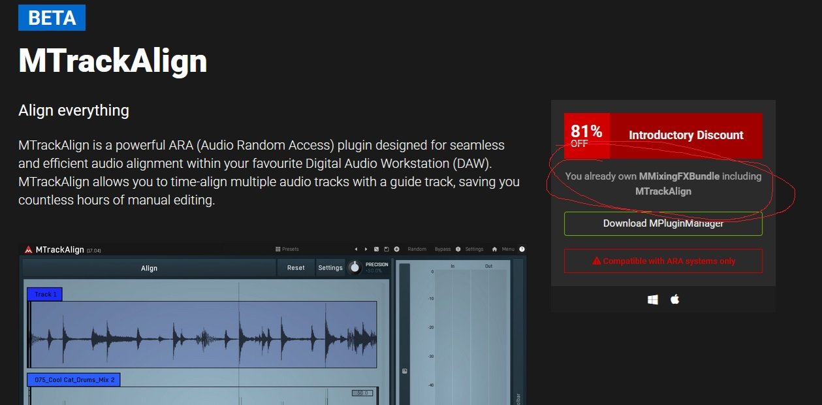Image resolution: width=822 pixels, height=405 pixels.
Task: Click the next preset arrow icon
Action: (x=366, y=249)
